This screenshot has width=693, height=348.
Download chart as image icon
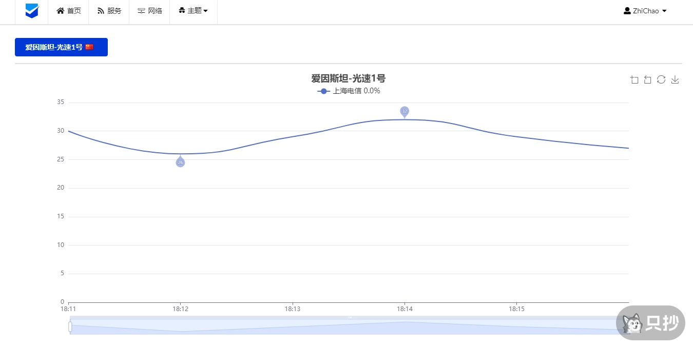click(x=675, y=79)
